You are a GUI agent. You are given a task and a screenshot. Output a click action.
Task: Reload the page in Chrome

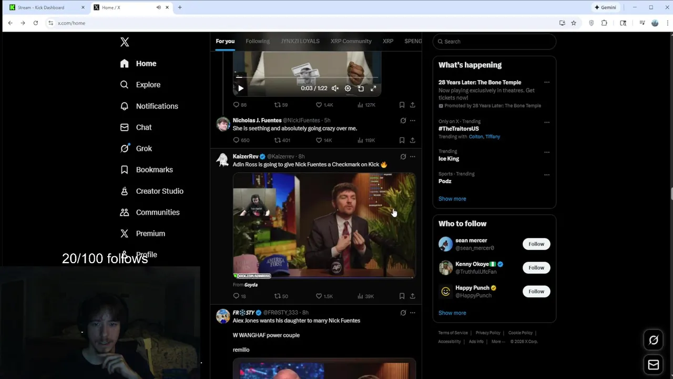(35, 23)
